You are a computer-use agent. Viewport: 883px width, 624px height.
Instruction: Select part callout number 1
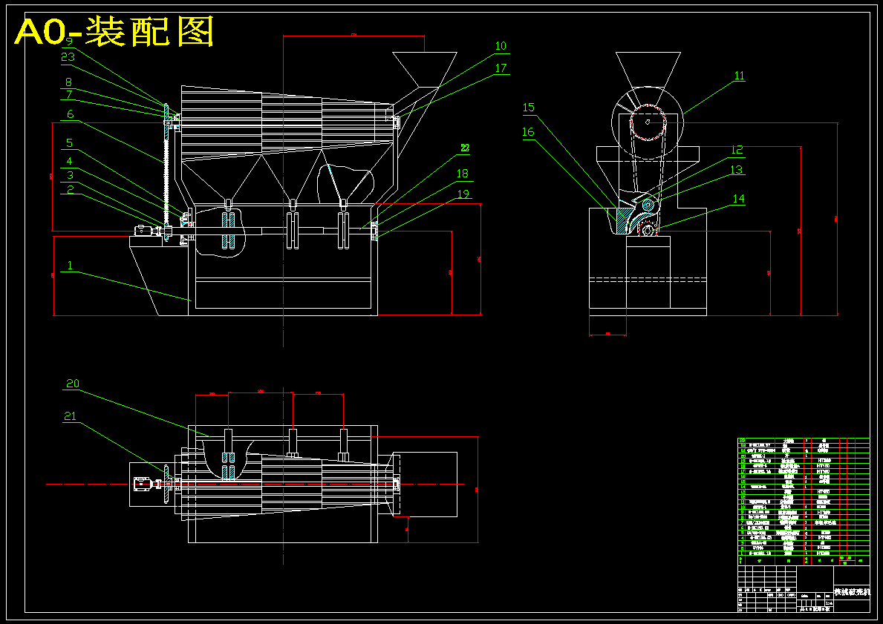point(70,265)
